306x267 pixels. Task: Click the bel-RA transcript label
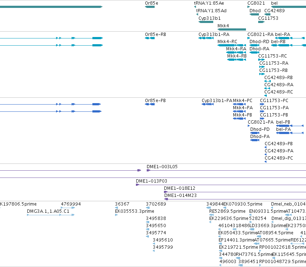click(283, 34)
